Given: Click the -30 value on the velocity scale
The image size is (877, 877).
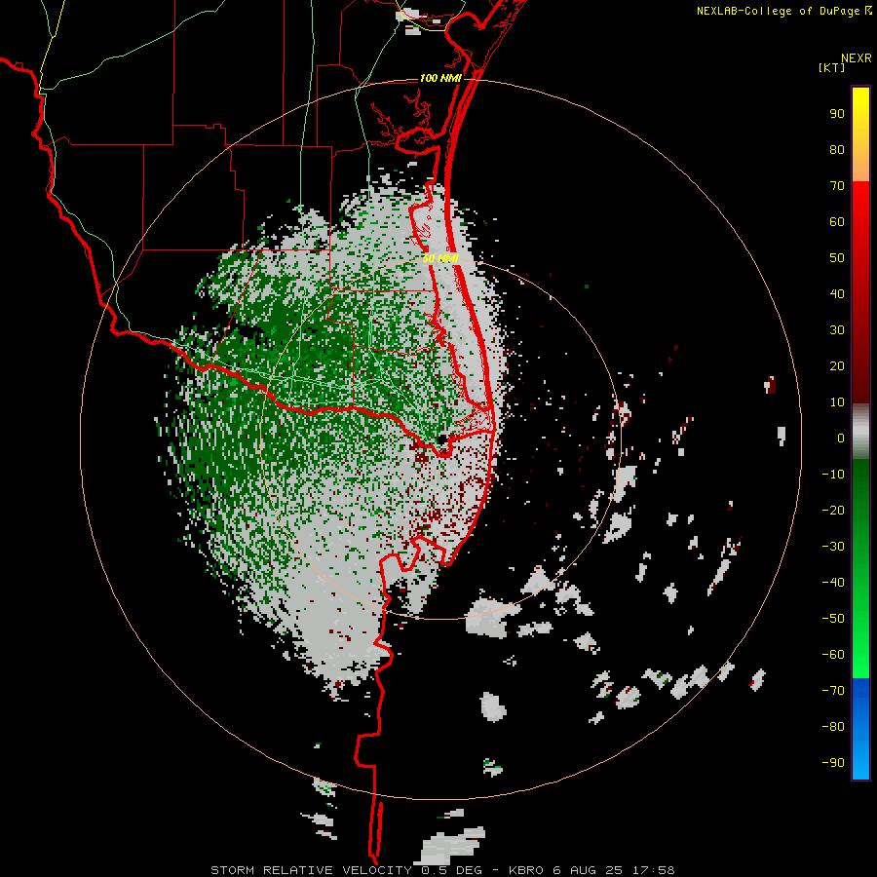Looking at the screenshot, I should click(833, 547).
